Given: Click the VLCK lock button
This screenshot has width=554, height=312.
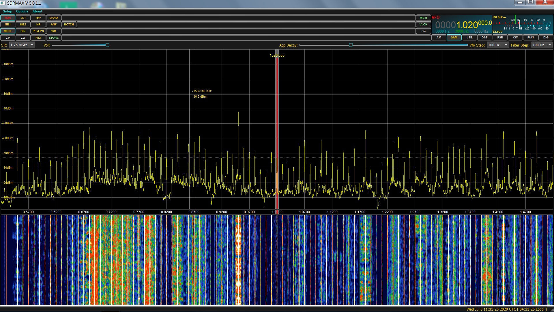Looking at the screenshot, I should (x=423, y=25).
